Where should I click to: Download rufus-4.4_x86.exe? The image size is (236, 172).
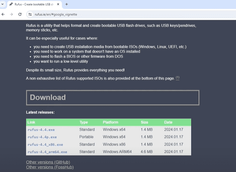[45, 144]
